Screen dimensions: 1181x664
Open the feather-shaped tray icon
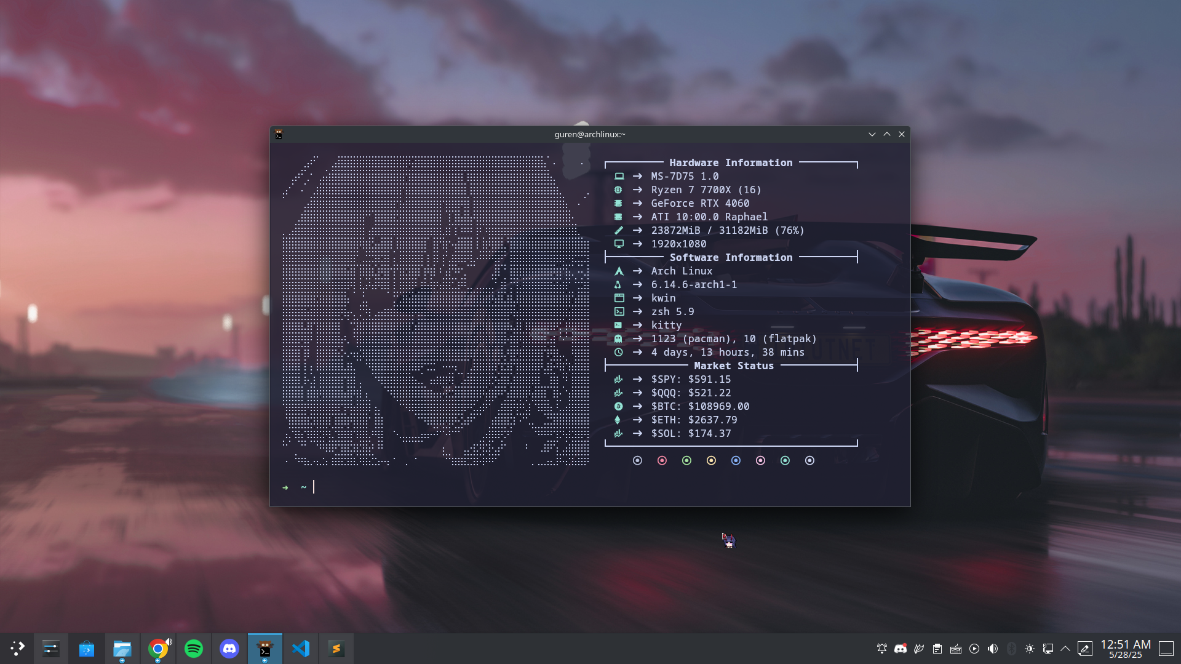tap(919, 649)
